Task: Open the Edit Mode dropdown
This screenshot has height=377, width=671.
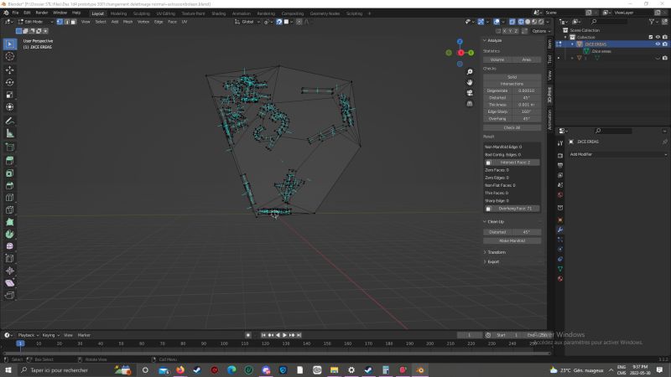Action: 35,22
